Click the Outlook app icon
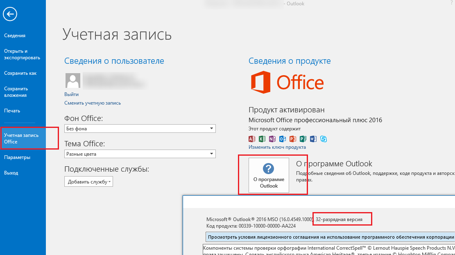The image size is (455, 255). click(282, 139)
